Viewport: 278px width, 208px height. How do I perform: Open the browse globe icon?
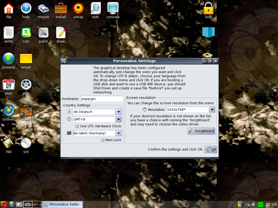point(9,58)
